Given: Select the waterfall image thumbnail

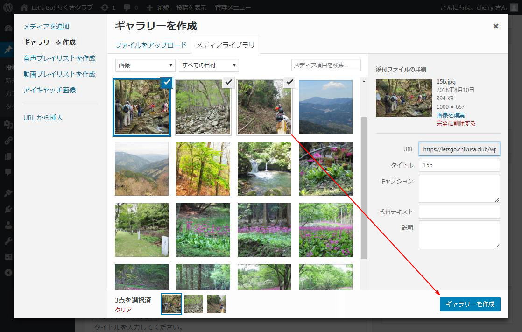Looking at the screenshot, I should (x=264, y=169).
